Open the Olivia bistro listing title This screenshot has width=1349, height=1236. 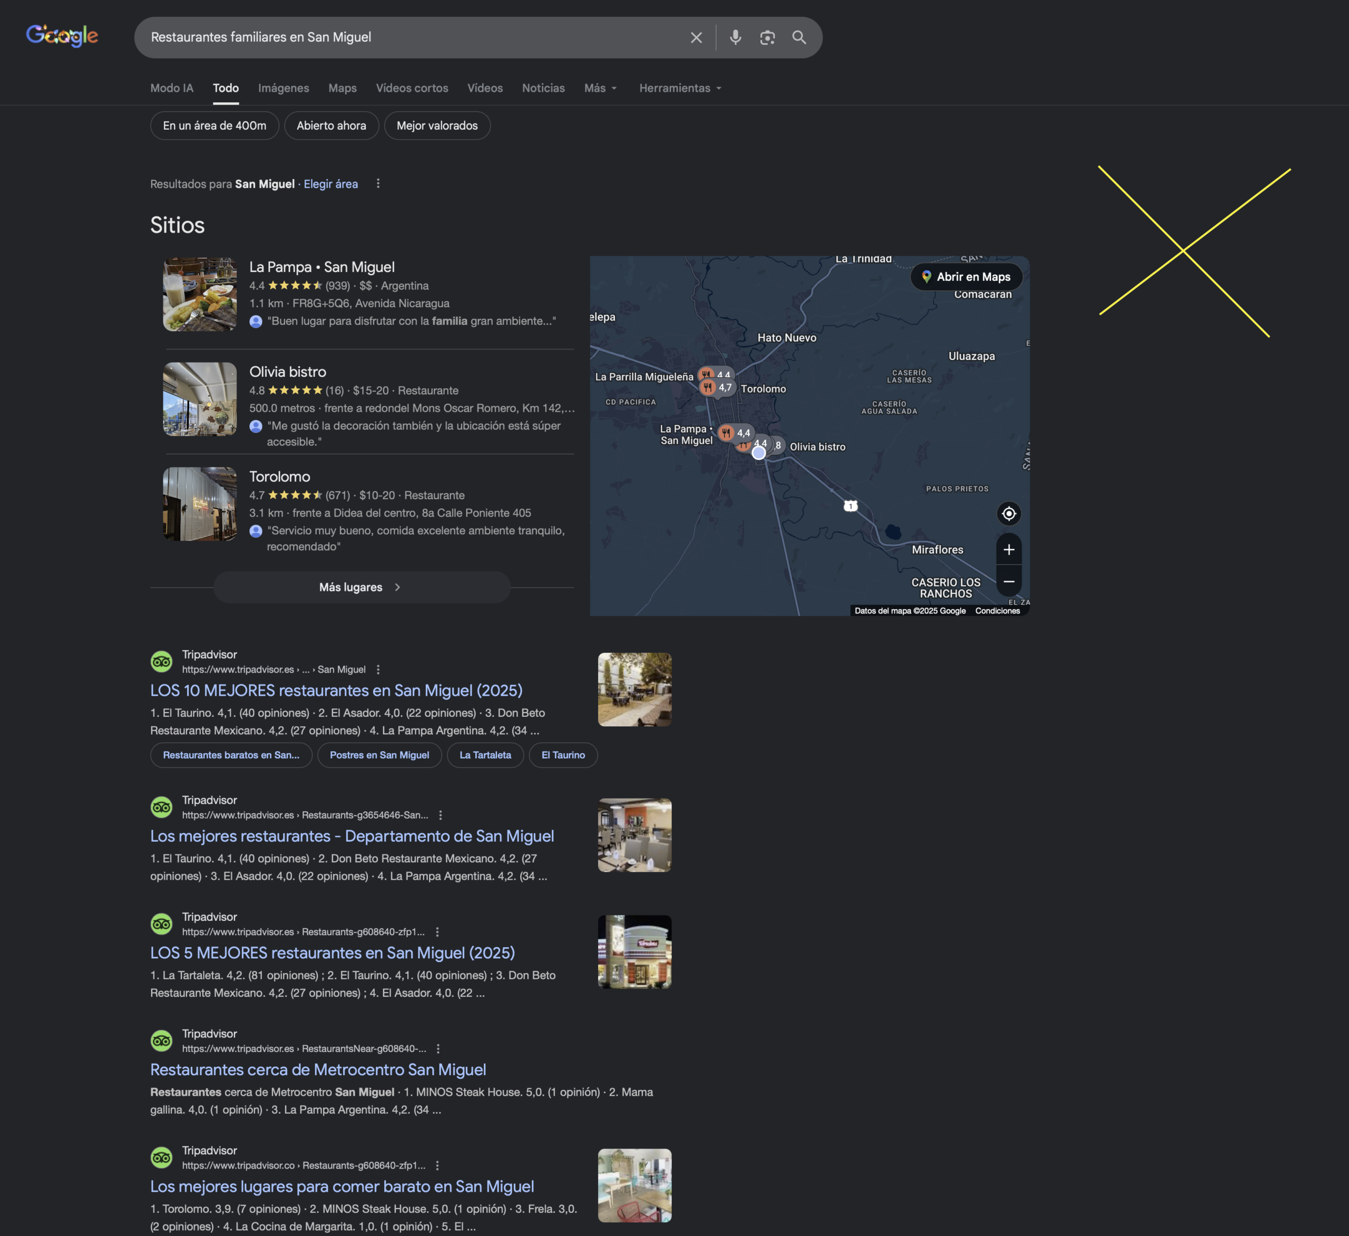[x=288, y=372]
